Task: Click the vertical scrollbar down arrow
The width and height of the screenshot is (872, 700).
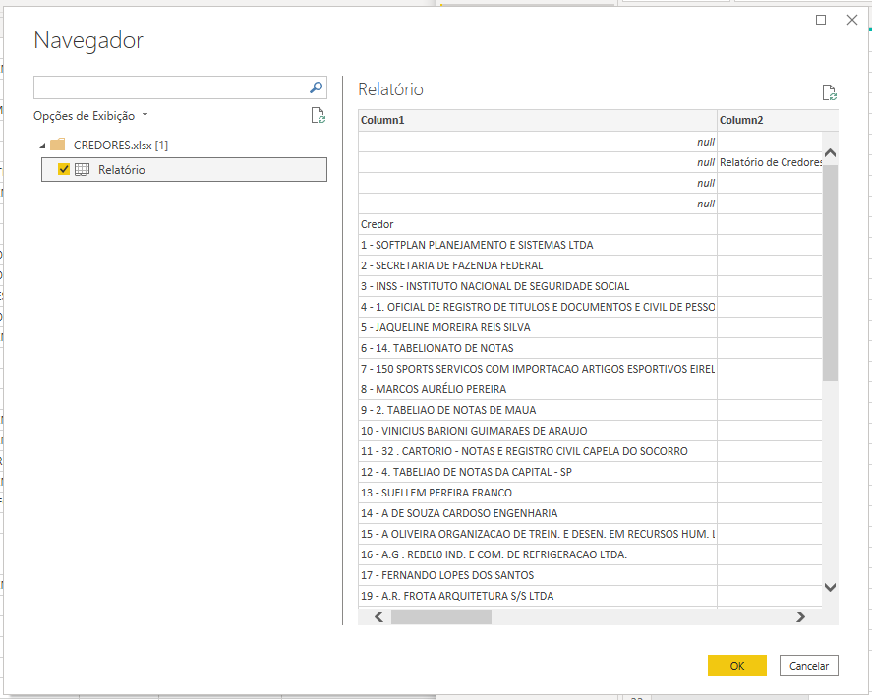Action: point(831,587)
